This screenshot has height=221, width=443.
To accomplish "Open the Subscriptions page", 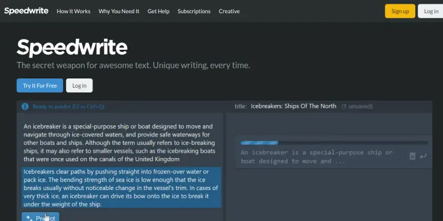I will coord(194,11).
